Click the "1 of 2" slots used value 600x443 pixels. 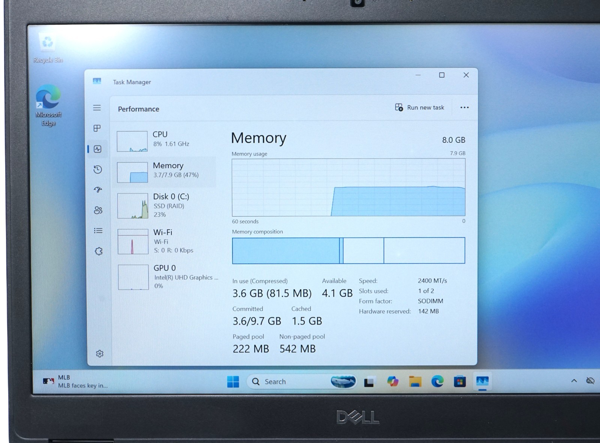(x=426, y=291)
